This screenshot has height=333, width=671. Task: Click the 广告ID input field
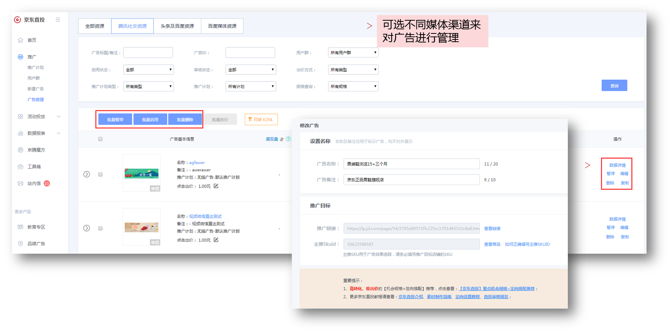[x=250, y=53]
